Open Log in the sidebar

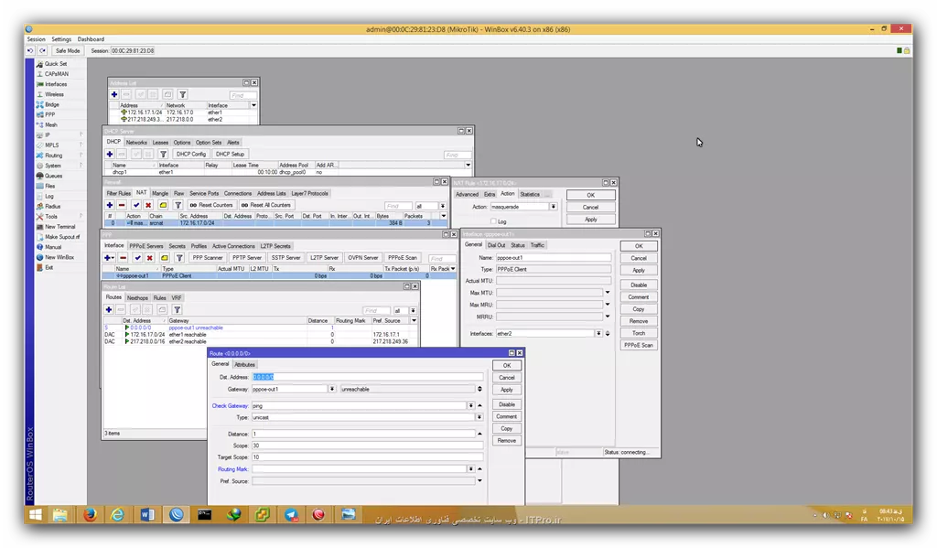tap(49, 196)
